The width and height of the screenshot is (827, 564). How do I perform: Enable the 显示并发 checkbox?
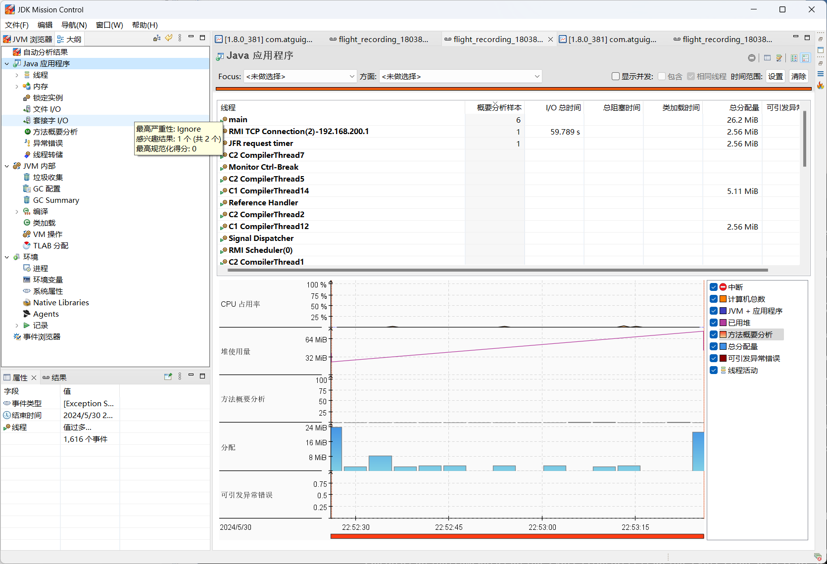pos(616,76)
